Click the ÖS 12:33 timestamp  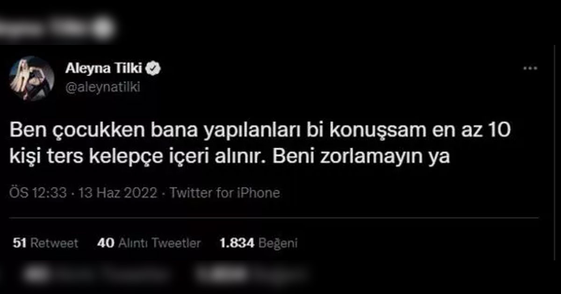[x=38, y=193]
